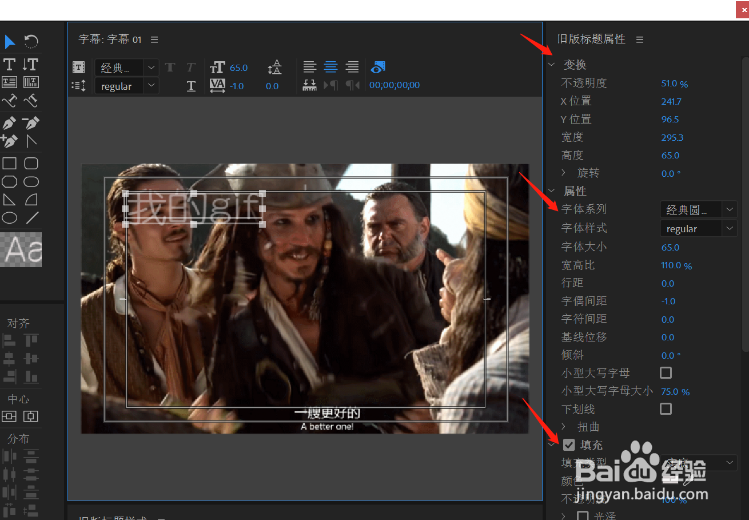Image resolution: width=749 pixels, height=520 pixels.
Task: Select the Vertical Type tool
Action: [x=30, y=64]
